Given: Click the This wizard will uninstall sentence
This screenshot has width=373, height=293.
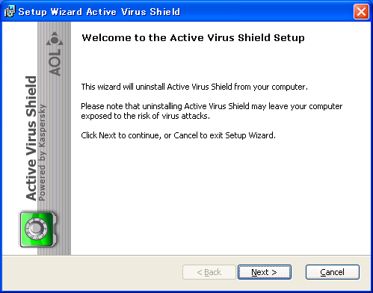Looking at the screenshot, I should [x=194, y=87].
